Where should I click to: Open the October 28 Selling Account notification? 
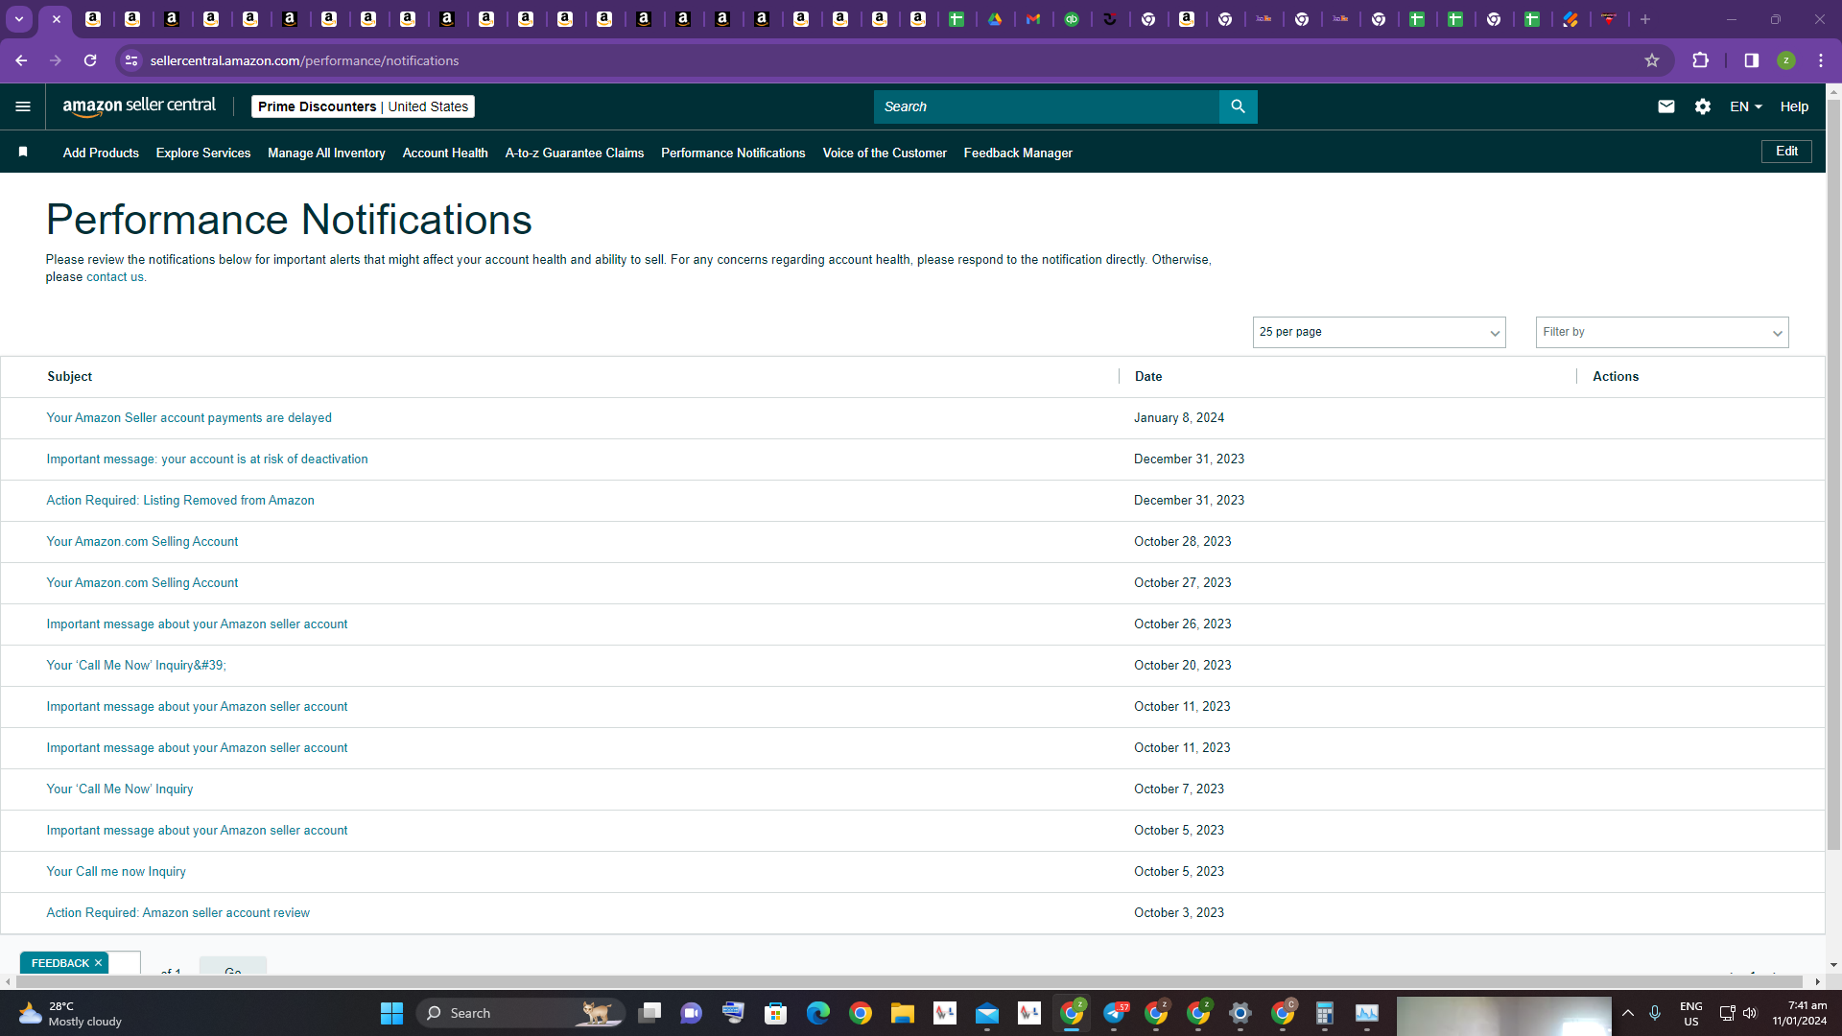(142, 542)
